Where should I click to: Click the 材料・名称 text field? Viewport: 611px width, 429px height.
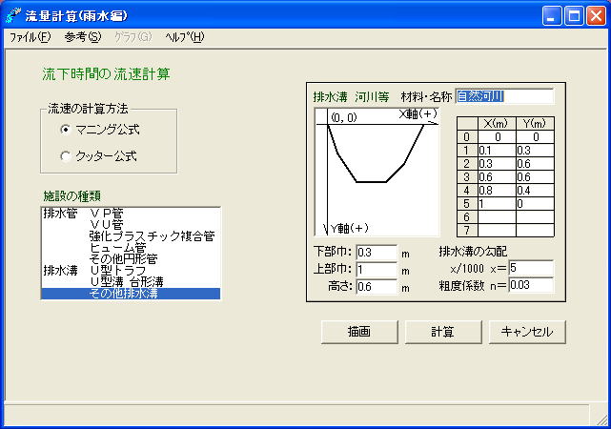[504, 96]
